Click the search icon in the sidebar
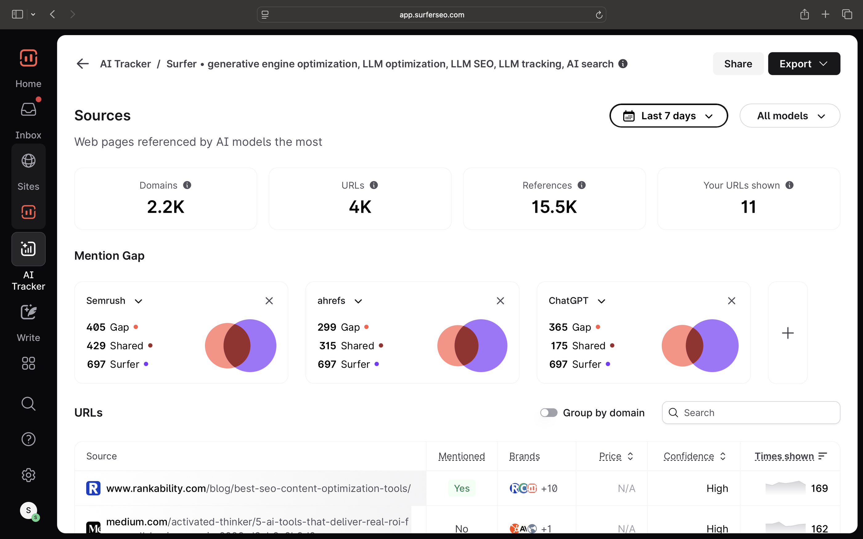 [28, 403]
